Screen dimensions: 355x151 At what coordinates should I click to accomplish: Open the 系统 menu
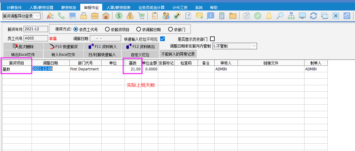199,7
